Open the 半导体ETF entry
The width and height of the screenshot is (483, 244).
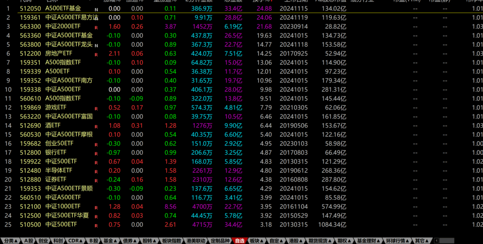click(59, 170)
